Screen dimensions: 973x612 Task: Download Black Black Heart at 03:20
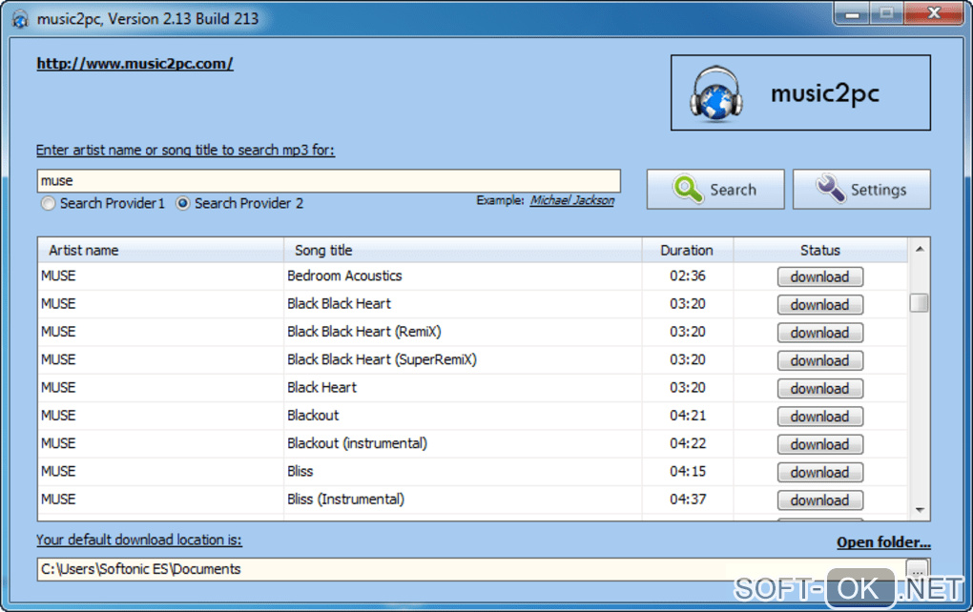819,304
